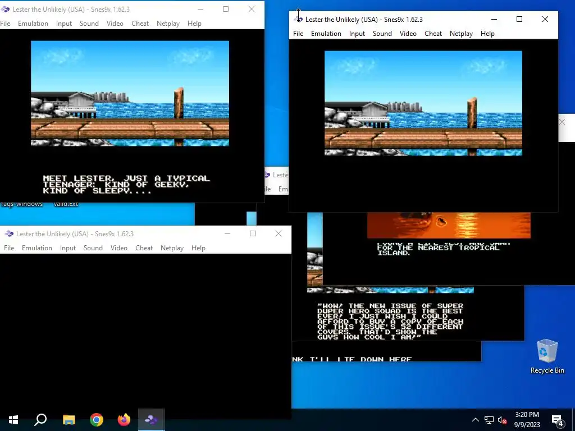Close the partially hidden window at right edge
The height and width of the screenshot is (431, 575).
[562, 122]
